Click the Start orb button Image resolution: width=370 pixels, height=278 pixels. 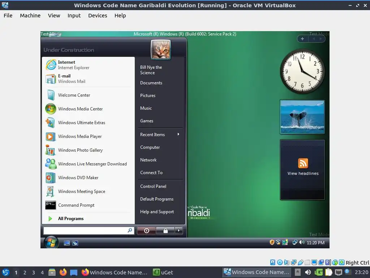coord(51,242)
